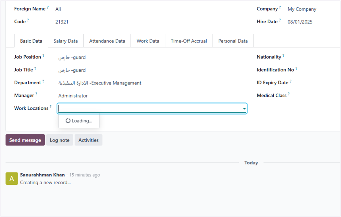The height and width of the screenshot is (217, 341).
Task: Click the Nationality field label
Action: click(269, 57)
